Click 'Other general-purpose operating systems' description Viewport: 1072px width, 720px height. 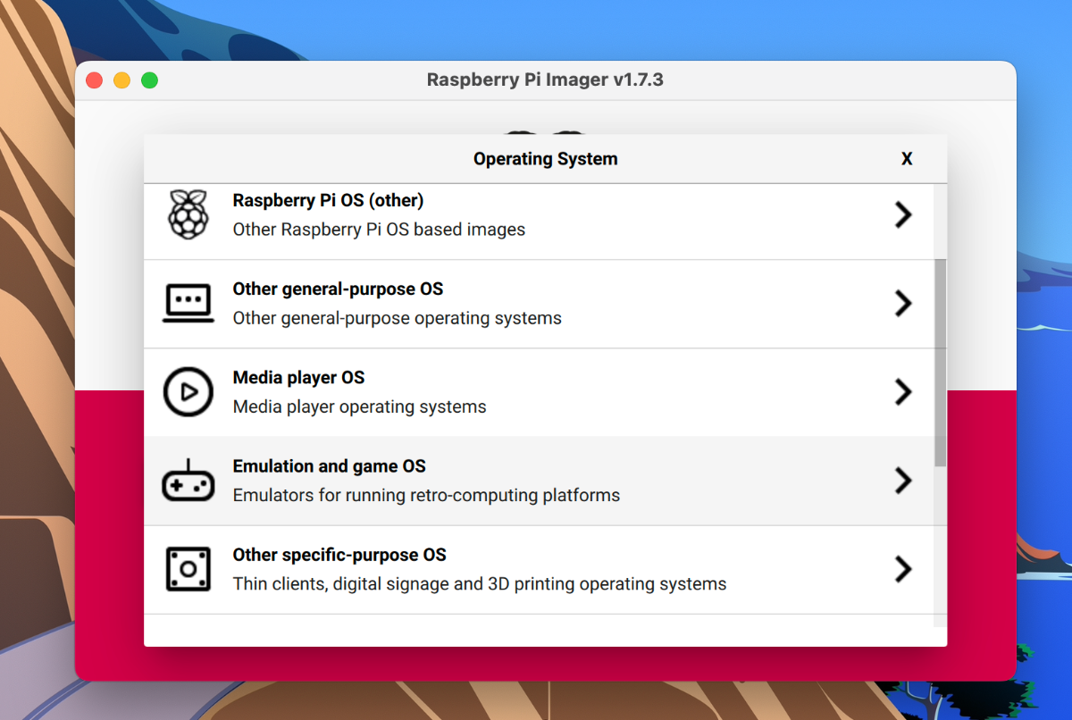(x=398, y=318)
